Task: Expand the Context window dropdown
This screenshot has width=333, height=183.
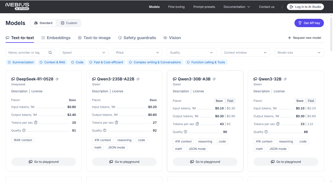Action: 245,52
